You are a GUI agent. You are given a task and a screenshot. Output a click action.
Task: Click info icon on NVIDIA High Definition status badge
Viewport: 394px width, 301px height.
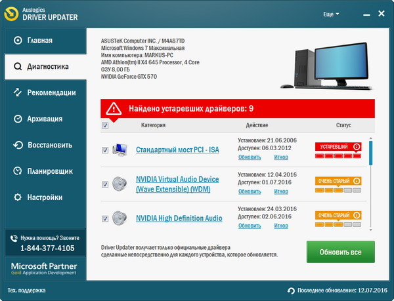357,215
